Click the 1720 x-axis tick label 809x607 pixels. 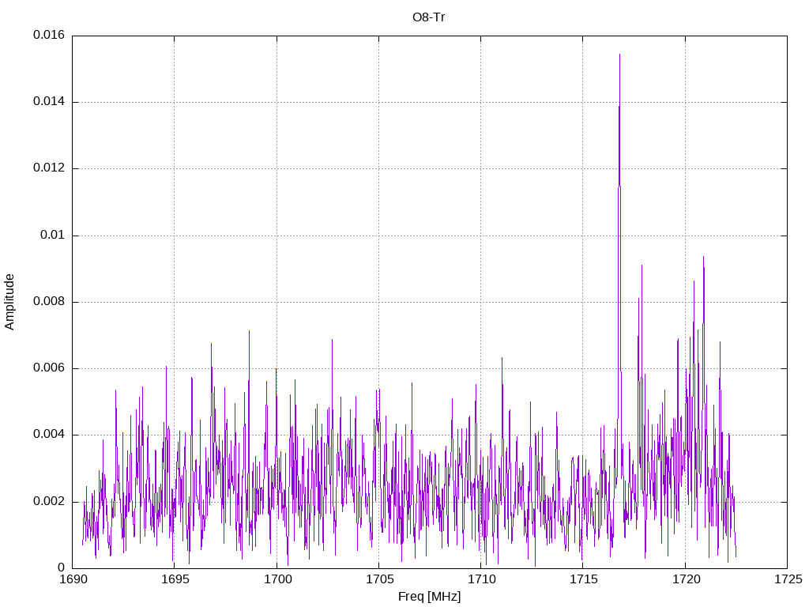[687, 579]
